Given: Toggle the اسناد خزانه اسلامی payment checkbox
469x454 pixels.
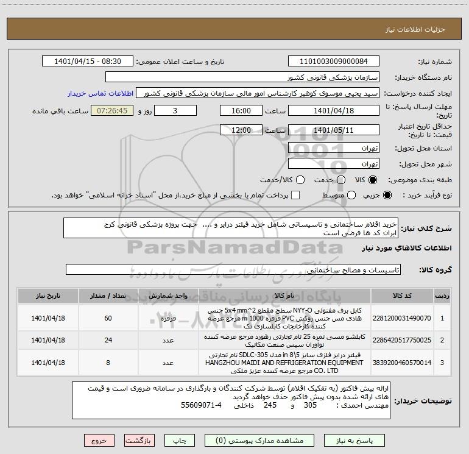Looking at the screenshot, I should click(x=295, y=195).
